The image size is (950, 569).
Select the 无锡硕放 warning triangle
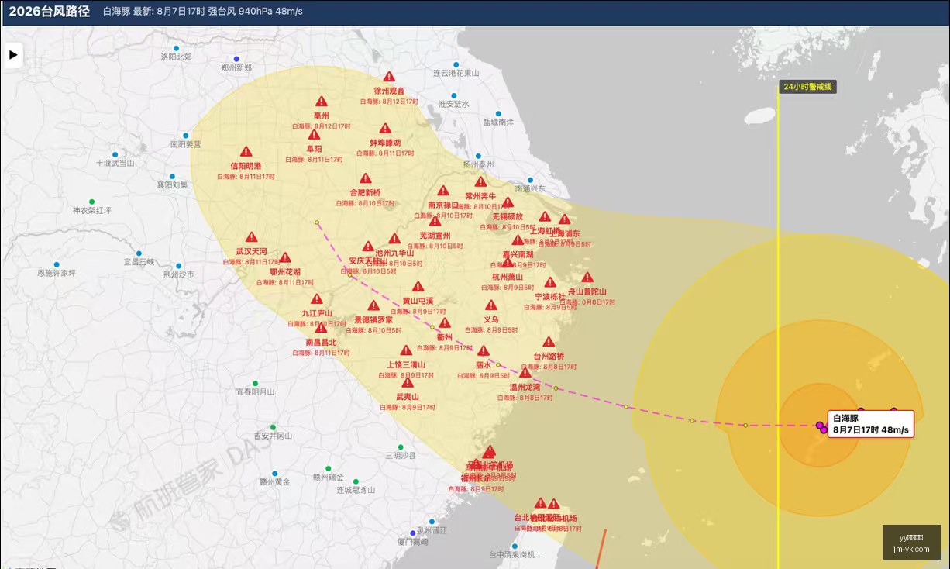pyautogui.click(x=508, y=202)
